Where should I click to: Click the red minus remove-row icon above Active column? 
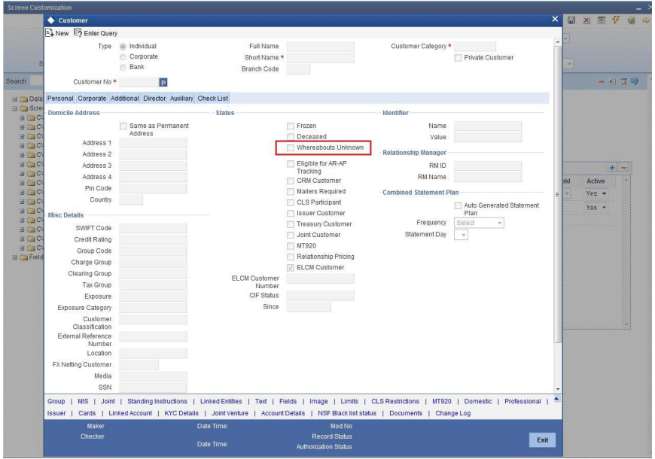624,168
